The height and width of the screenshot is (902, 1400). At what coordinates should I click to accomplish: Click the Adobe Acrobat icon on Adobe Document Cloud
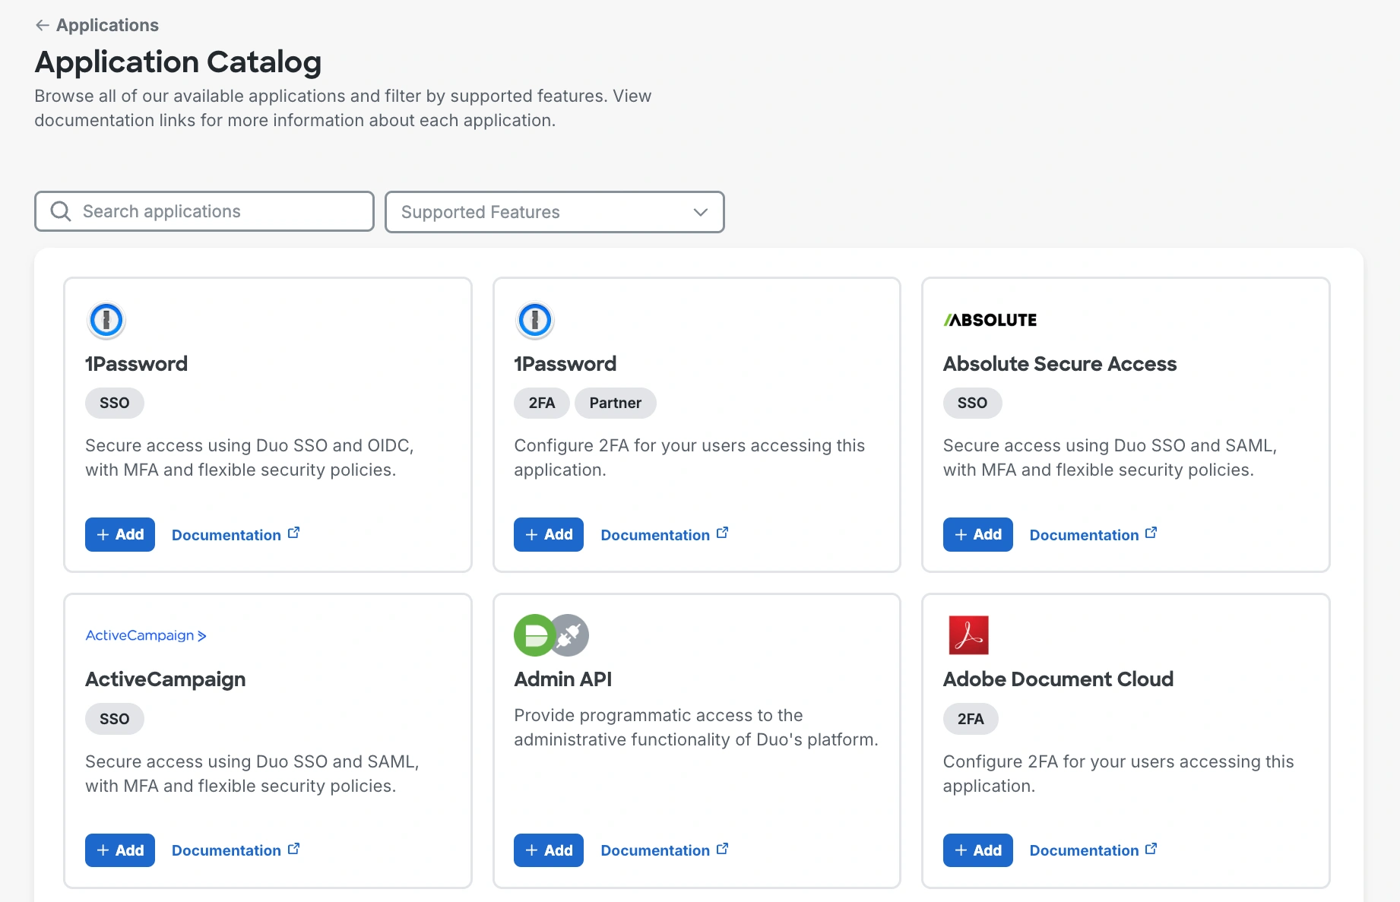point(968,635)
